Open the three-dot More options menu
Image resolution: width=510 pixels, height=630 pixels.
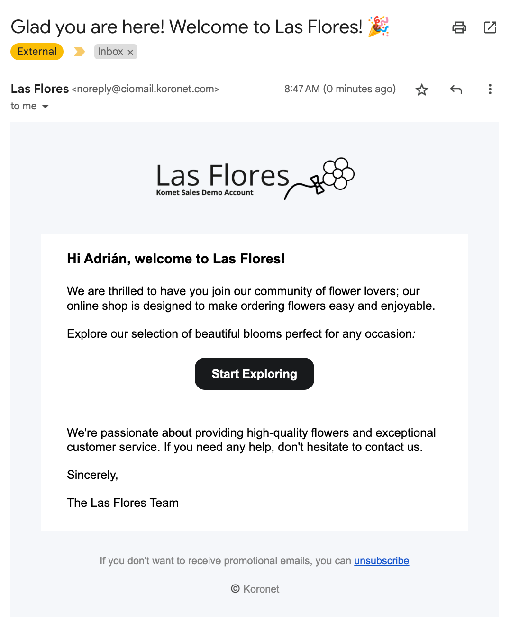[x=490, y=90]
